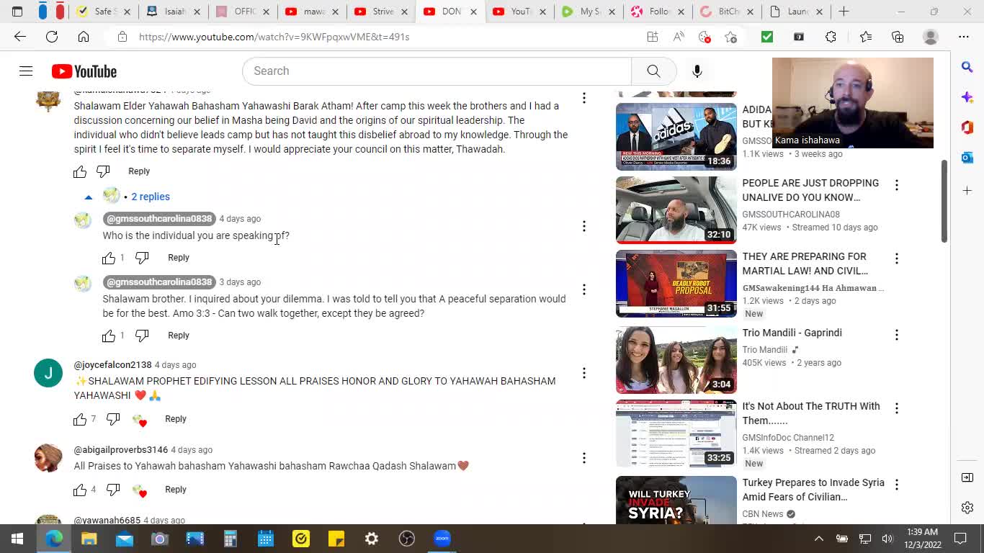Add this page to favorites star
The width and height of the screenshot is (984, 553).
pyautogui.click(x=730, y=37)
